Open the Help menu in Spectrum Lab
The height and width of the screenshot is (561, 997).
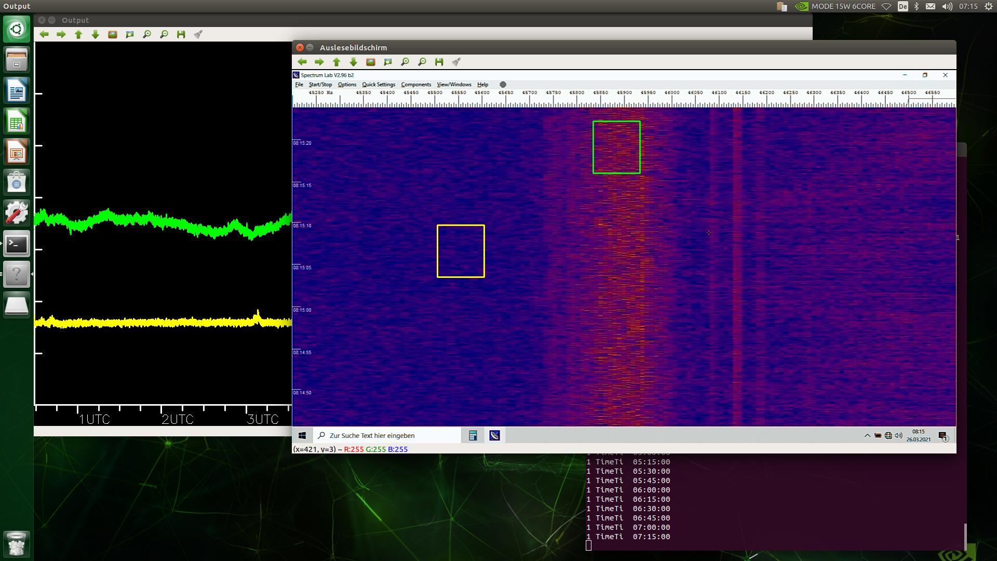[483, 85]
